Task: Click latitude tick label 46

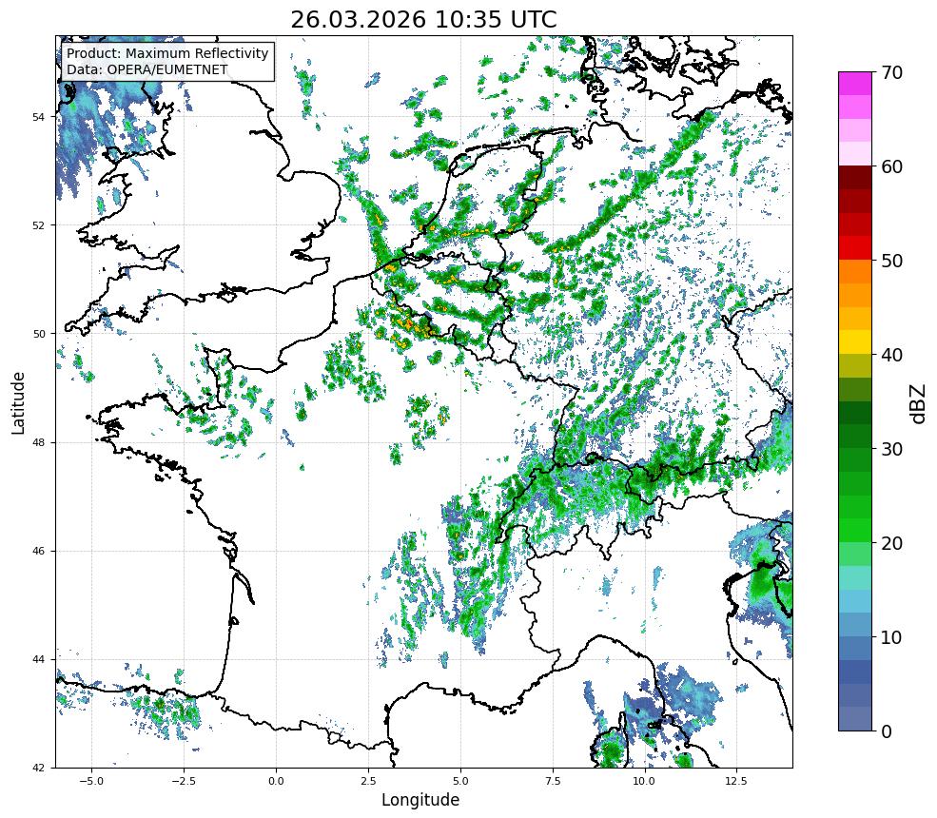Action: (38, 551)
